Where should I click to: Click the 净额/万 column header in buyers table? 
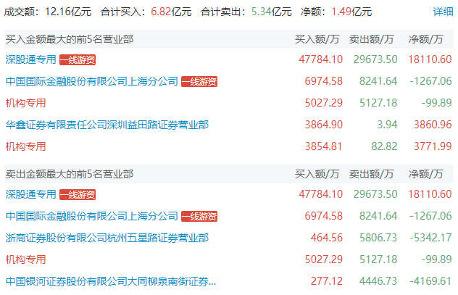[x=425, y=39]
